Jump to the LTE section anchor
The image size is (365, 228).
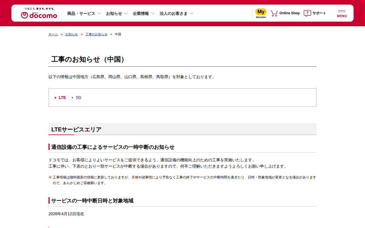(62, 97)
